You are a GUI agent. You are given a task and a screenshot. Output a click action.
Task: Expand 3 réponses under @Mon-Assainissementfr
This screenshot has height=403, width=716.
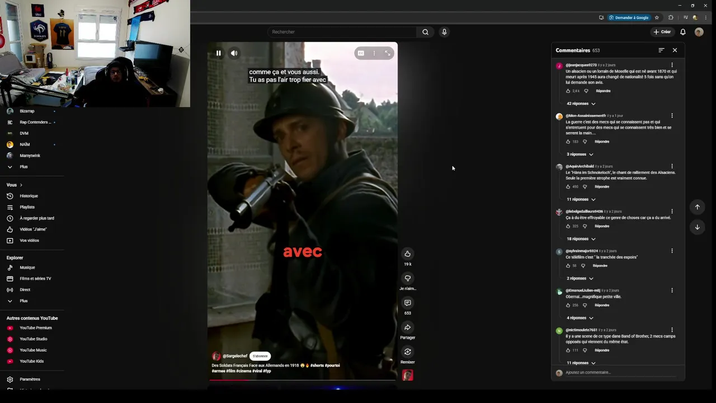coord(580,154)
